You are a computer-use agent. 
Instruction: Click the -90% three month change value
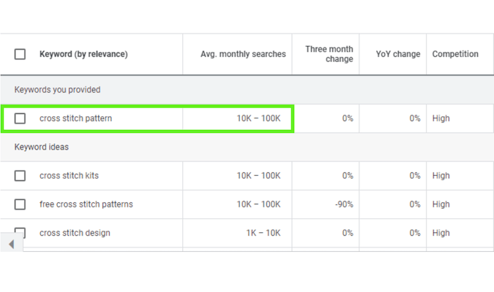(x=344, y=204)
